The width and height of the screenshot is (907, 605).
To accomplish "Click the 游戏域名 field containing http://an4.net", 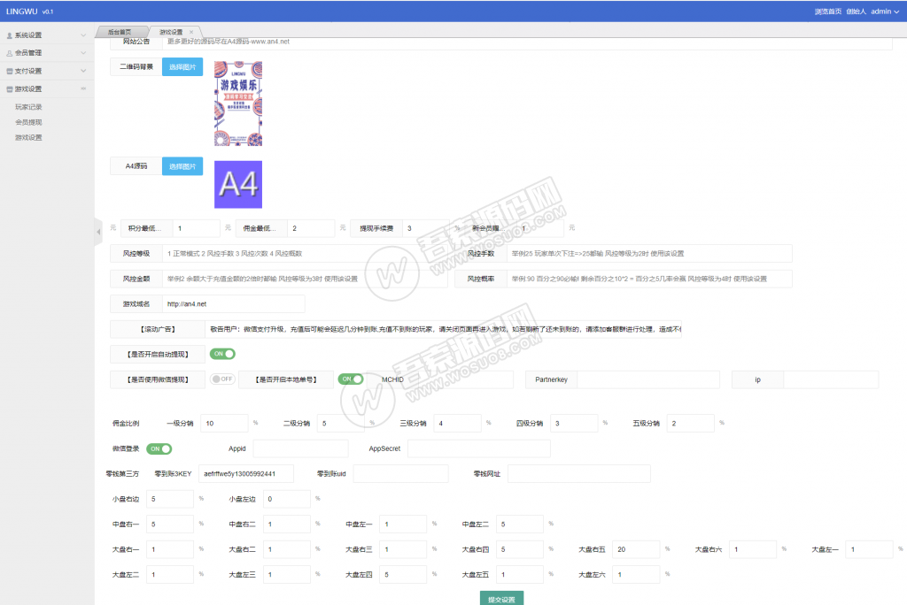I will click(234, 304).
